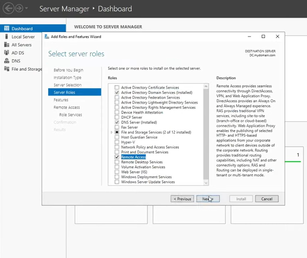Enable DHCP Server role checkbox
Image resolution: width=307 pixels, height=258 pixels.
pyautogui.click(x=117, y=117)
